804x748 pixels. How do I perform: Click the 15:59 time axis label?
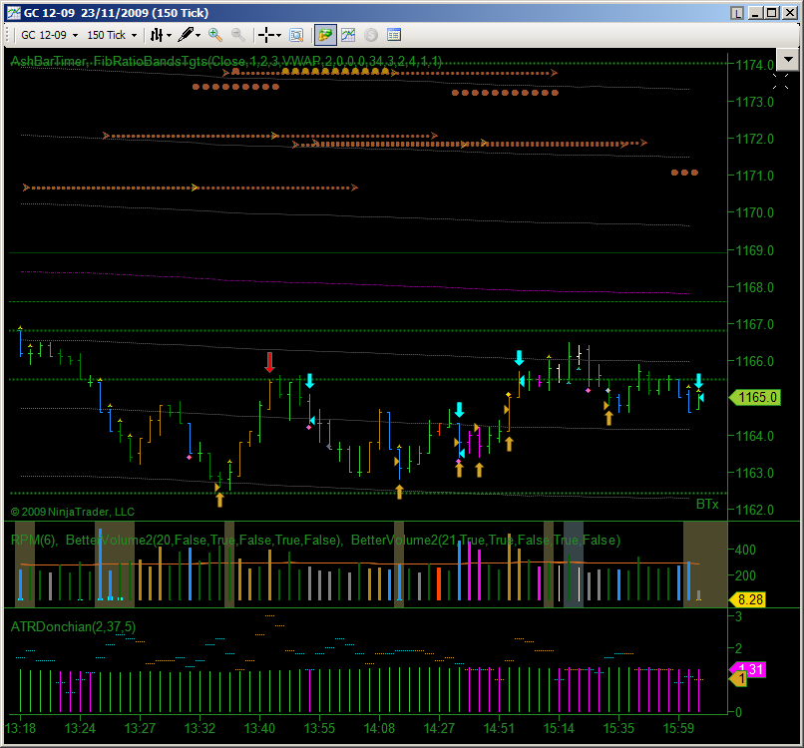point(678,728)
